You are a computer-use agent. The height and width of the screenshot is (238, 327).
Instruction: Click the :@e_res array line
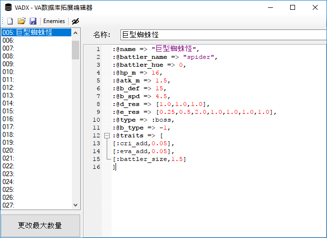[x=194, y=112]
